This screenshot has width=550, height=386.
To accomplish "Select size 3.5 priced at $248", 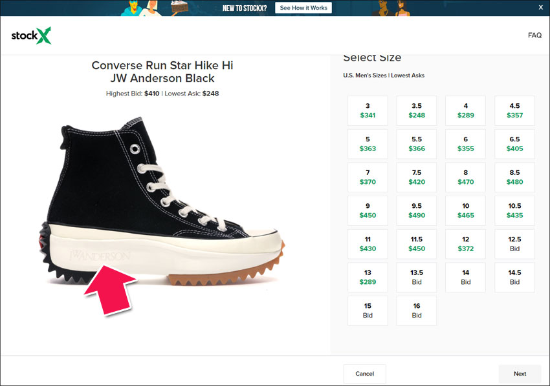I will 416,110.
